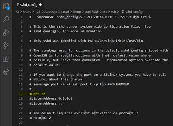Click line number 22 in gutter
173x126 pixels.
click(21, 118)
